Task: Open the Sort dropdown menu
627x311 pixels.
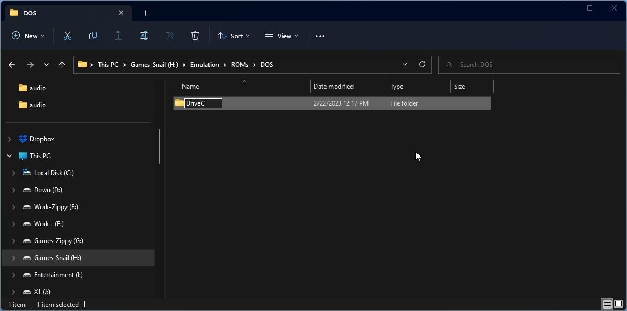Action: (233, 36)
